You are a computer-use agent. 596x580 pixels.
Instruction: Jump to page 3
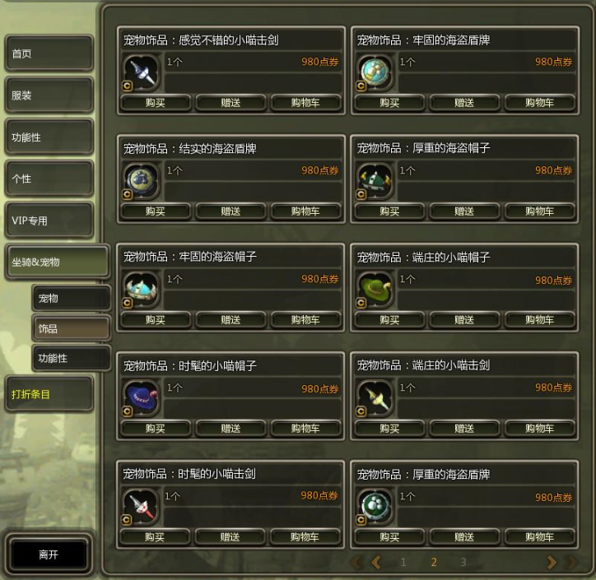coord(463,562)
